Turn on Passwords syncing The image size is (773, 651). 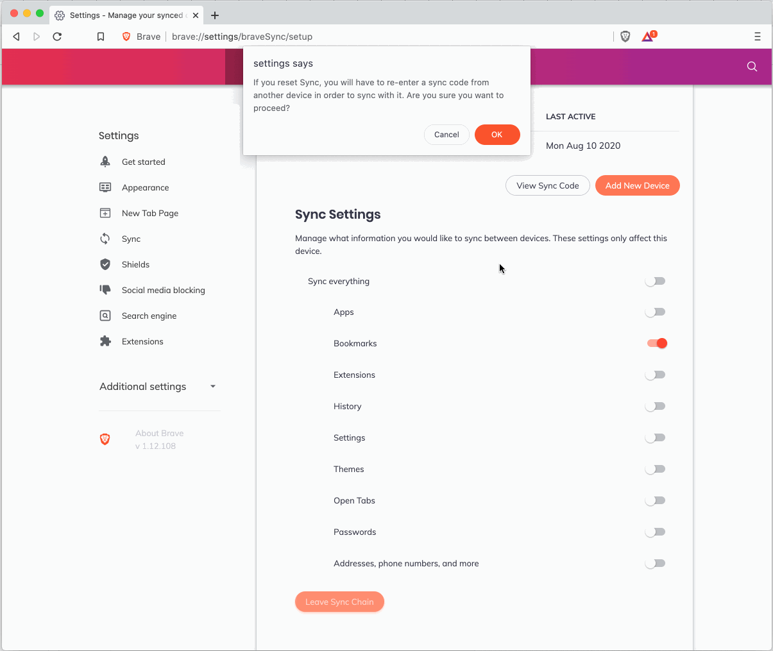click(655, 532)
